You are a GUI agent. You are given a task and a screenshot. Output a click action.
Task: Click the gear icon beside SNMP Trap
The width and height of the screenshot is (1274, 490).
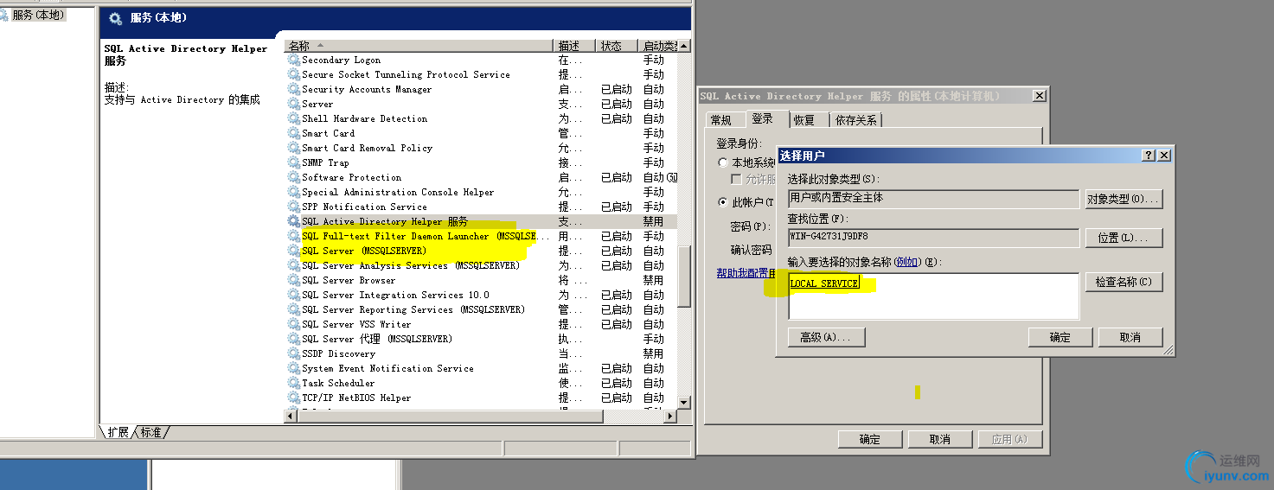point(294,163)
